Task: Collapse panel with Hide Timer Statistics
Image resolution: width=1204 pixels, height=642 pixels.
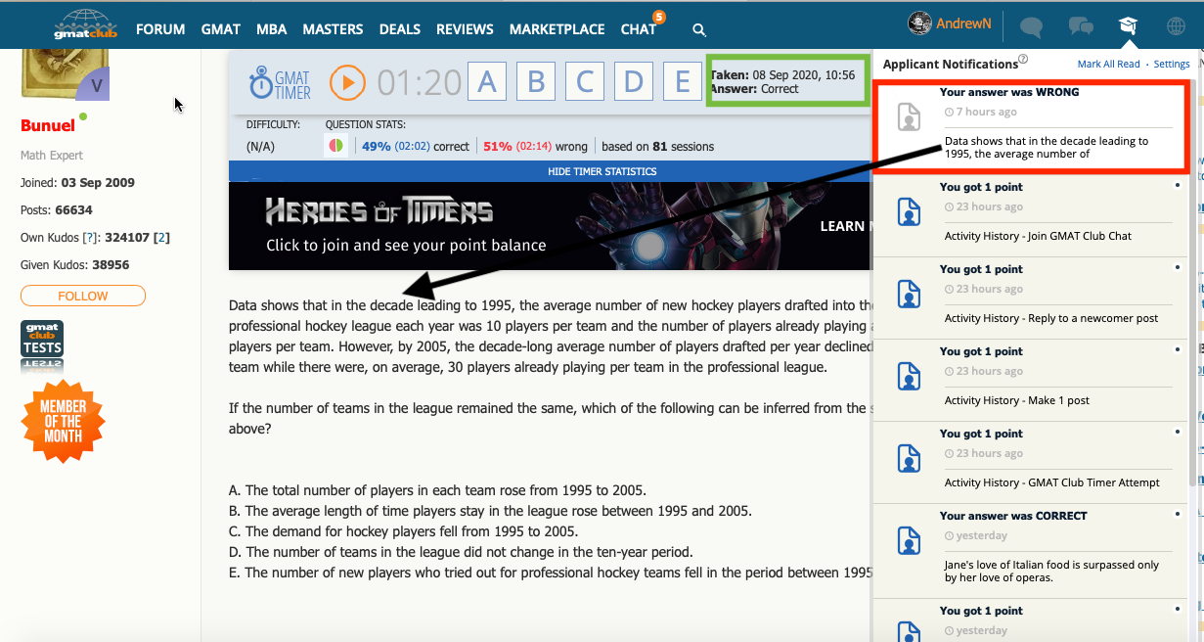Action: click(602, 171)
